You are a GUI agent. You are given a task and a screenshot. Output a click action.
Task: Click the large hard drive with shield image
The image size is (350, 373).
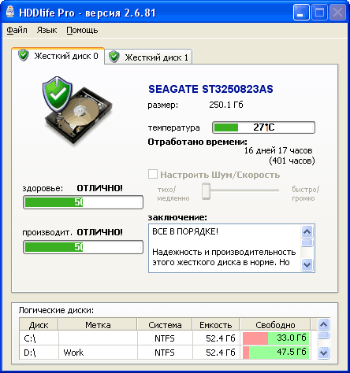pyautogui.click(x=78, y=110)
